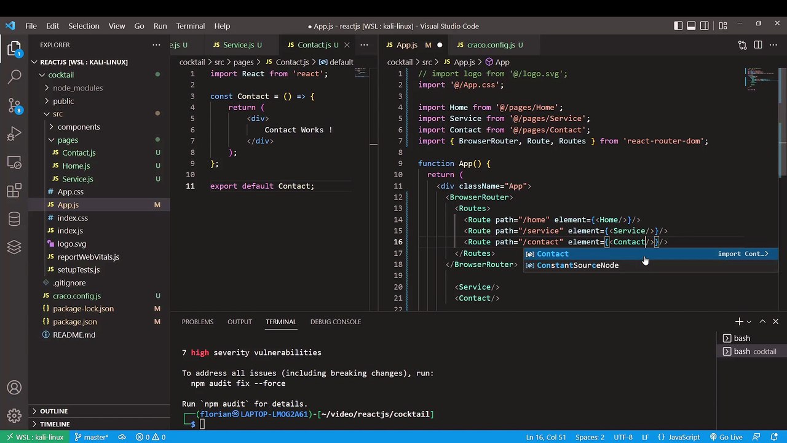Open Remote Explorer view
787x443 pixels.
point(14,162)
